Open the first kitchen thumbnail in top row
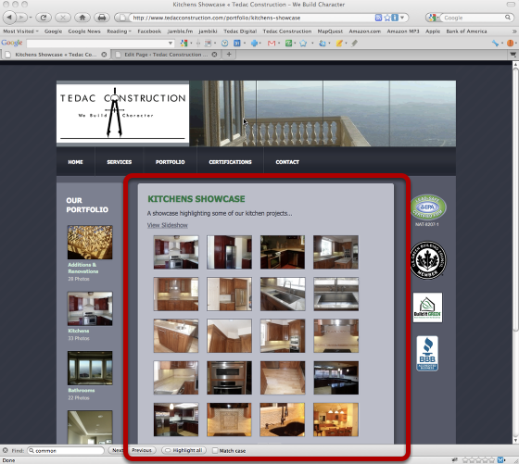The width and height of the screenshot is (519, 464). [176, 252]
